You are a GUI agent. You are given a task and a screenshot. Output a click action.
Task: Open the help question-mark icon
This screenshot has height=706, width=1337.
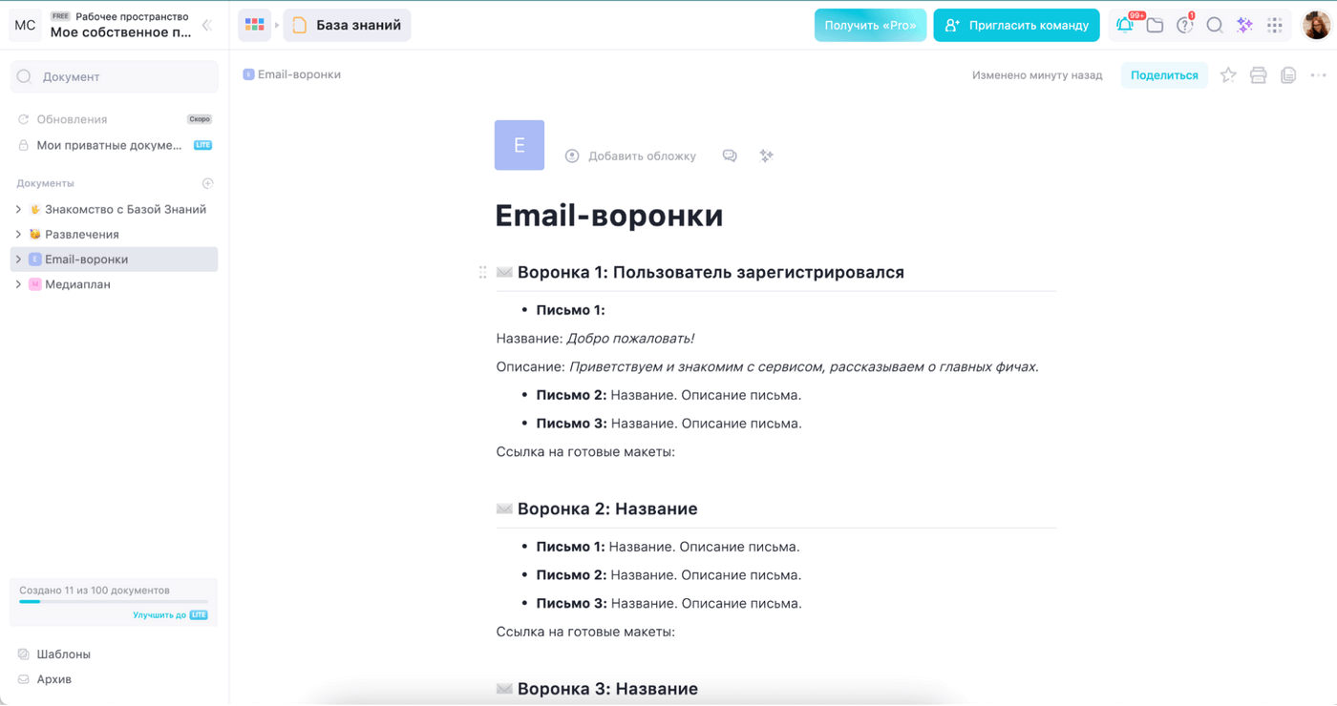1184,26
